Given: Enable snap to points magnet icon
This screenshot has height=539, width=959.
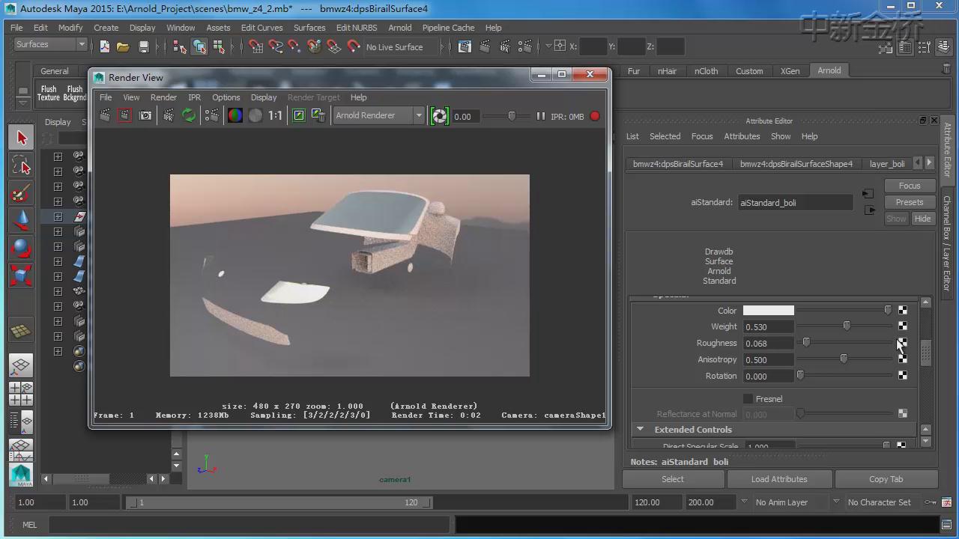Looking at the screenshot, I should coord(294,46).
